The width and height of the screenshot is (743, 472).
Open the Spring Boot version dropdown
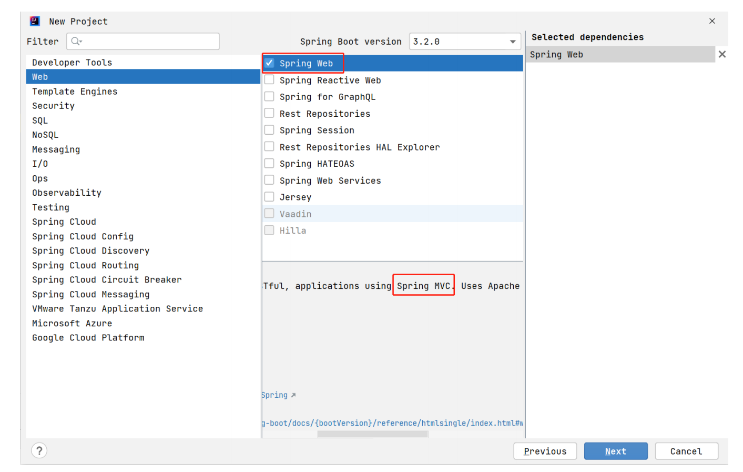[x=512, y=41]
